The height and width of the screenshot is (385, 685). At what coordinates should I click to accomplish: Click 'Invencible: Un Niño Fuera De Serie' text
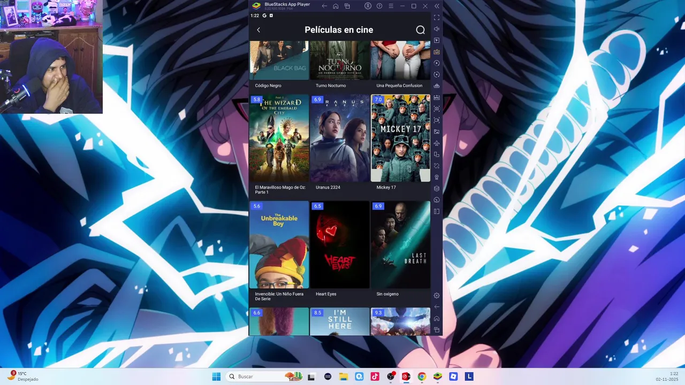279,296
